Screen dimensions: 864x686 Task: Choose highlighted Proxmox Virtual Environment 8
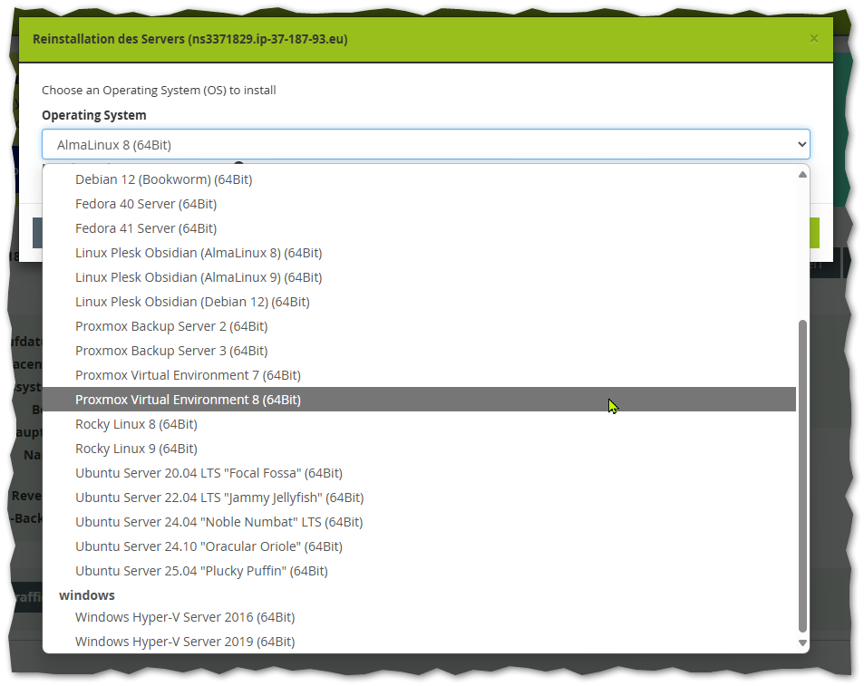click(x=188, y=400)
